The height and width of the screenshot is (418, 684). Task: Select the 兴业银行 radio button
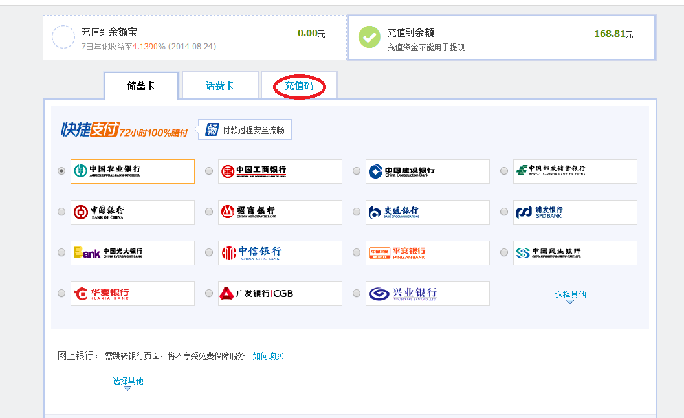pos(357,293)
